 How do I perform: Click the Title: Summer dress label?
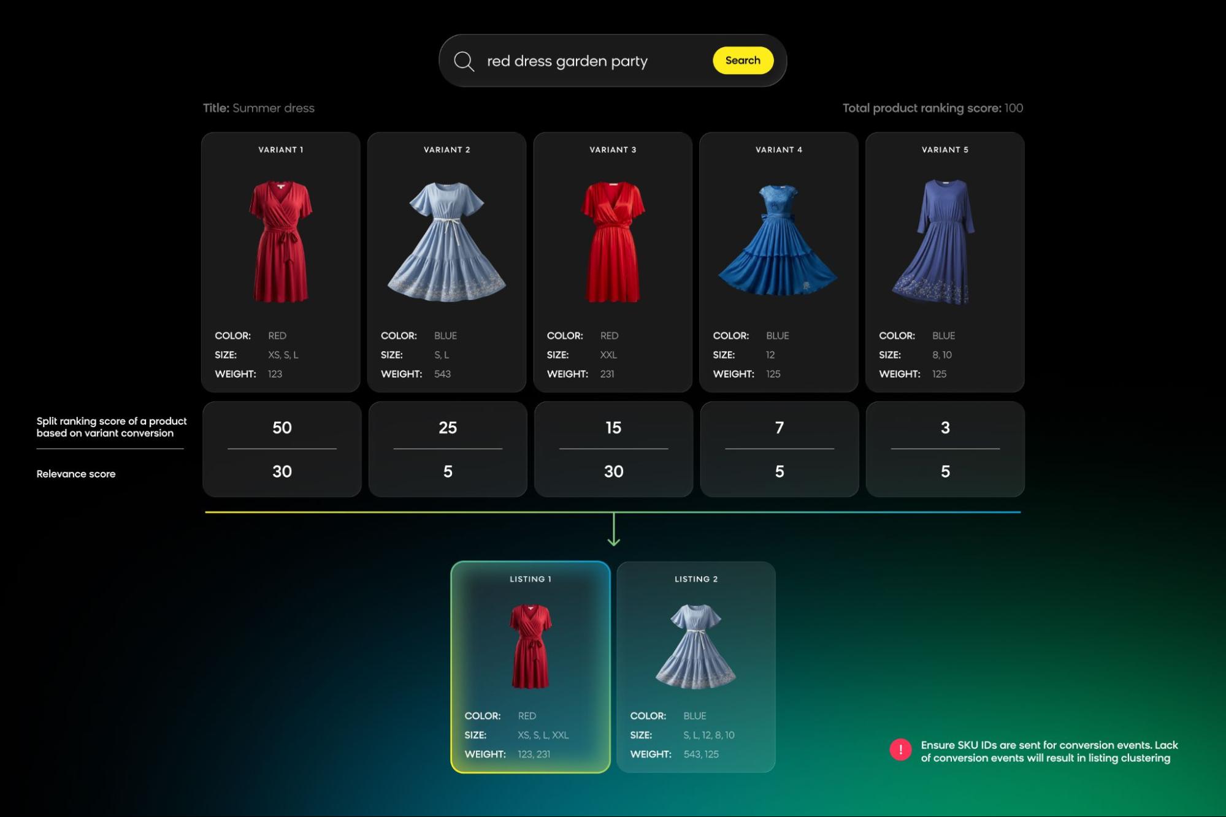click(x=258, y=108)
